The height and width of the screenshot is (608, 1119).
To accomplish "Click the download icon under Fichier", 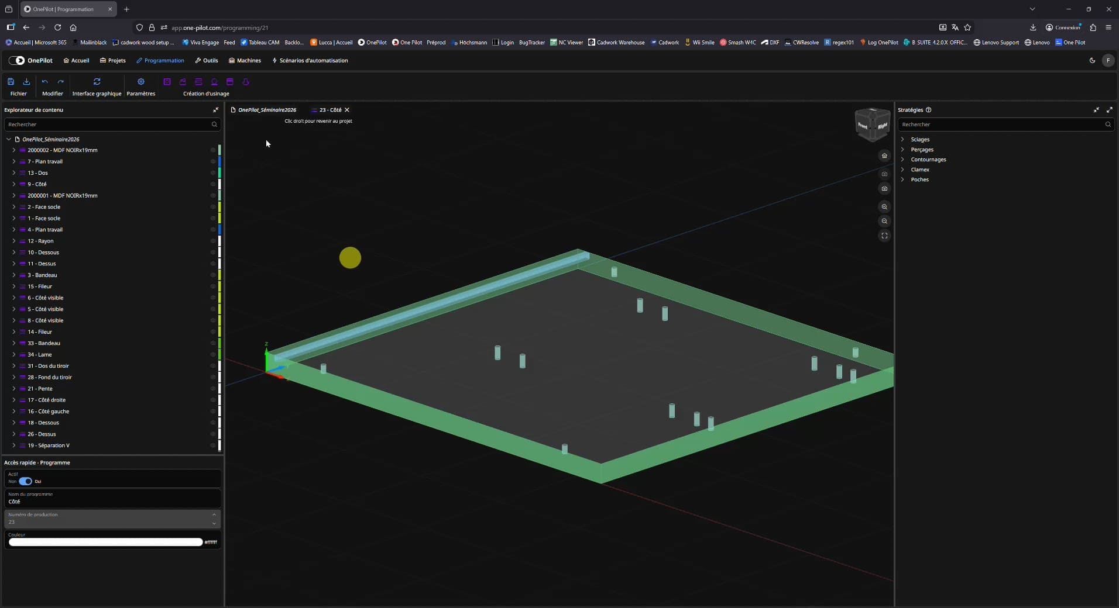I will (x=26, y=82).
